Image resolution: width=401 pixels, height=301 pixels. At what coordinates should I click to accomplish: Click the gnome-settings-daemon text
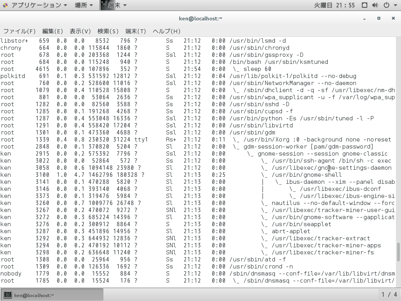pyautogui.click(x=331, y=168)
